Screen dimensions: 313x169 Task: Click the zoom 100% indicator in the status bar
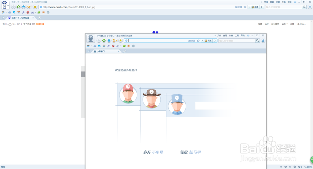coord(308,167)
